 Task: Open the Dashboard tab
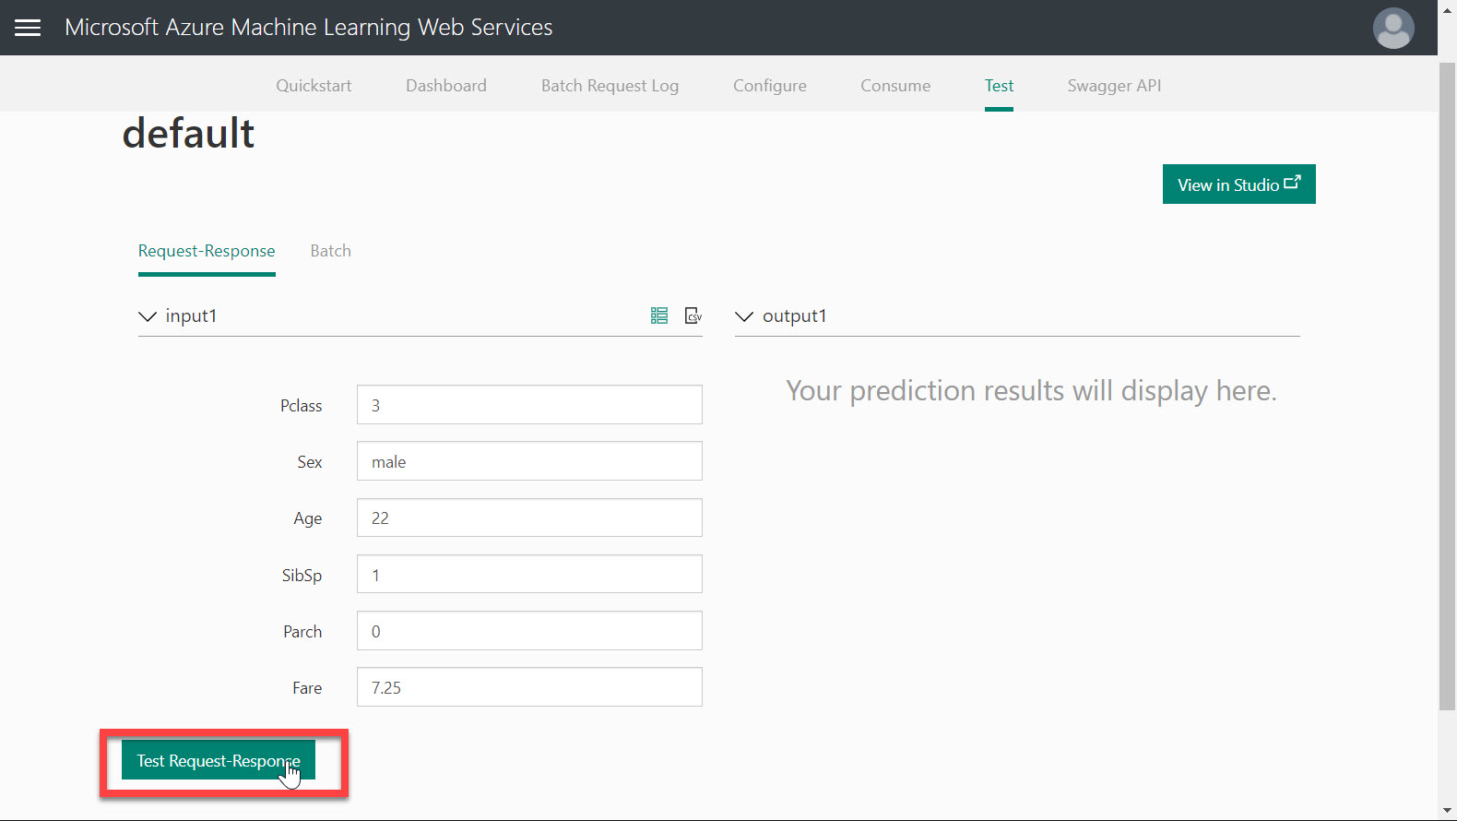point(446,86)
